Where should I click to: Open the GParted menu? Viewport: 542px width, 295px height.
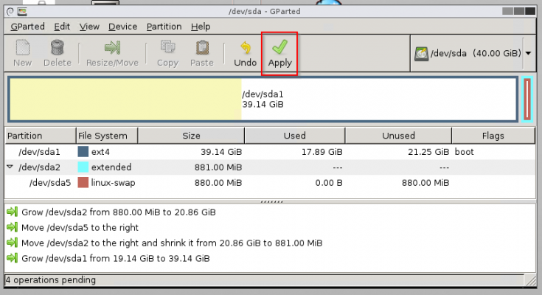point(27,27)
